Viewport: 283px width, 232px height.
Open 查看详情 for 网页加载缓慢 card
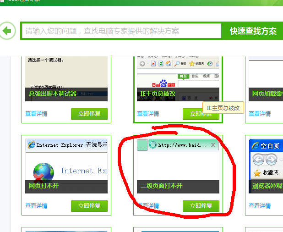click(x=260, y=114)
